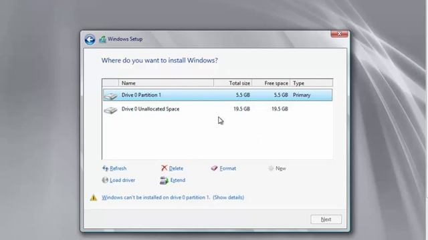Delete the selected partition
Viewport: 428px width, 240px height.
click(176, 169)
